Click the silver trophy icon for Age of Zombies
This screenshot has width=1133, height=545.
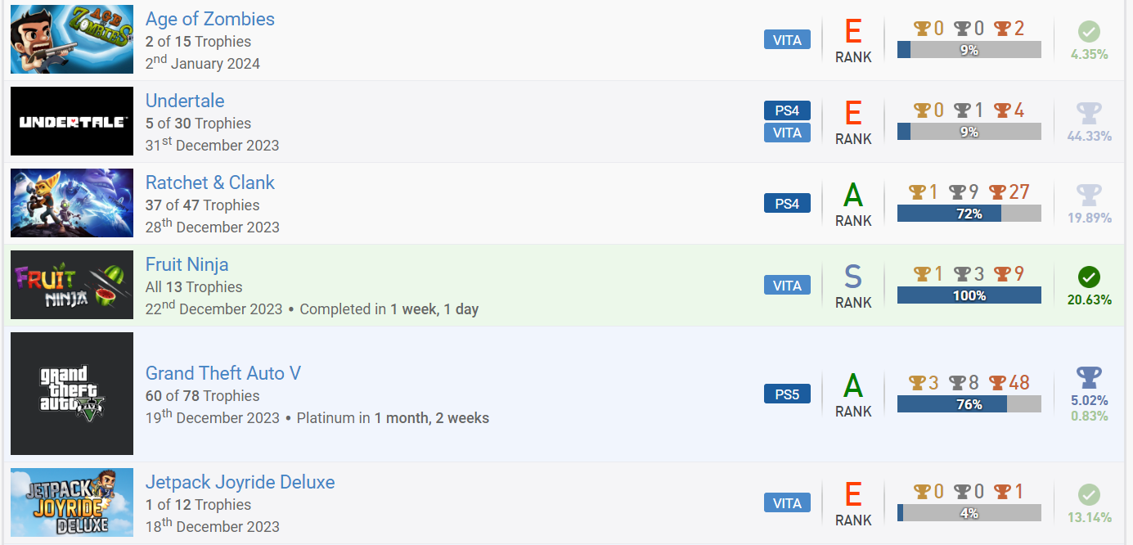[x=963, y=29]
